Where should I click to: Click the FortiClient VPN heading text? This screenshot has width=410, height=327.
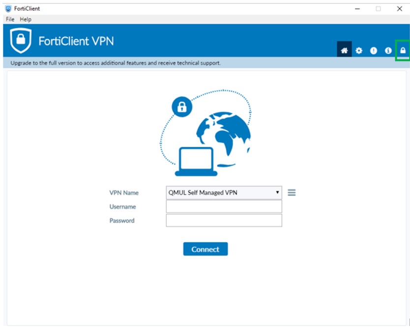click(76, 41)
